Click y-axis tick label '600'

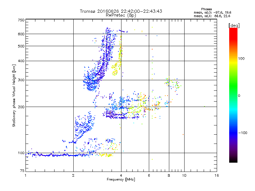(21, 34)
